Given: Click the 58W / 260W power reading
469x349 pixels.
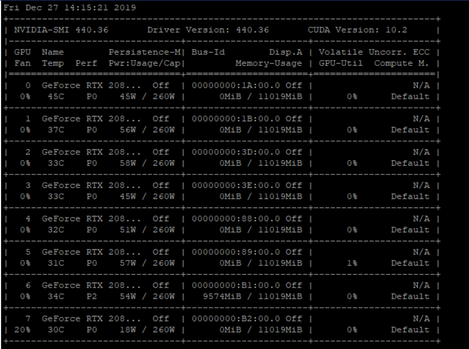Looking at the screenshot, I should [x=147, y=163].
